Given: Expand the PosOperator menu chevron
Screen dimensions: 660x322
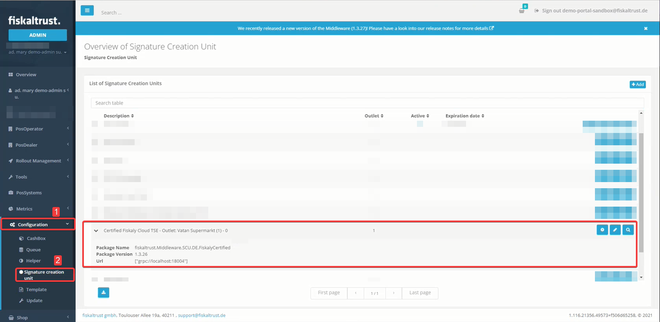Looking at the screenshot, I should pyautogui.click(x=68, y=128).
